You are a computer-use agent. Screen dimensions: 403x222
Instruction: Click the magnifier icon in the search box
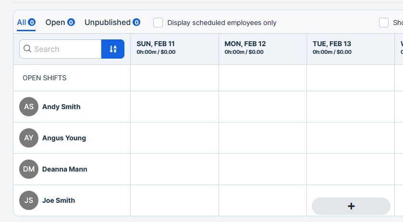coord(27,49)
